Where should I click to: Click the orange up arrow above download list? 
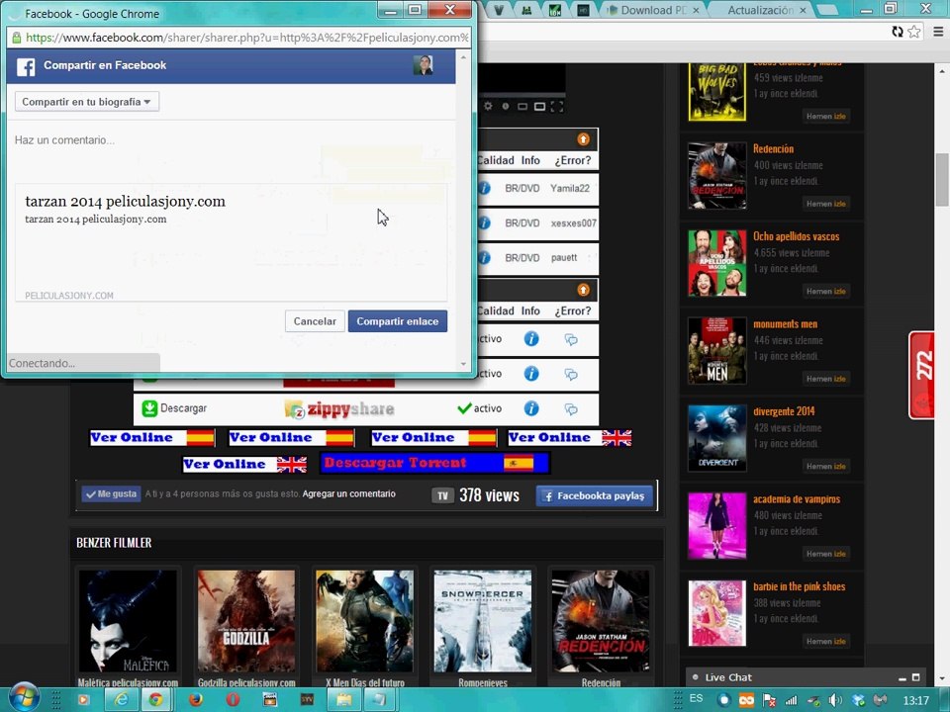pos(583,290)
